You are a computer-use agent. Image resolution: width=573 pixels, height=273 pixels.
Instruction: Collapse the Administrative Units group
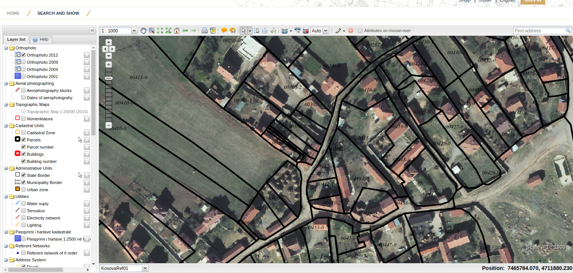coord(6,168)
